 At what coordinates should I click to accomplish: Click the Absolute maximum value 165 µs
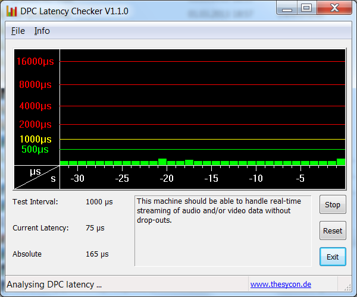tap(97, 254)
